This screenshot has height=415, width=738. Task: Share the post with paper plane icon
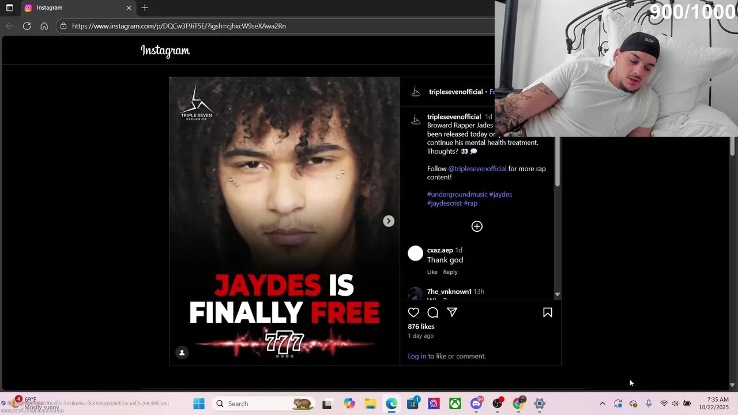(x=452, y=312)
